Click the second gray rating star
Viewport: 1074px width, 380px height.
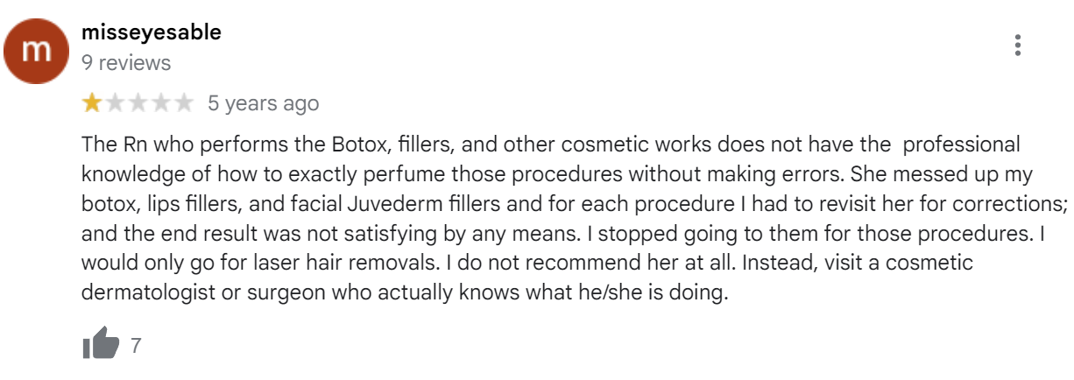(115, 103)
